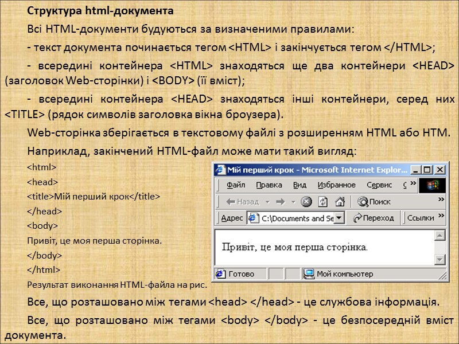Click inside the C:\Documents address field
This screenshot has width=459, height=344.
click(294, 217)
